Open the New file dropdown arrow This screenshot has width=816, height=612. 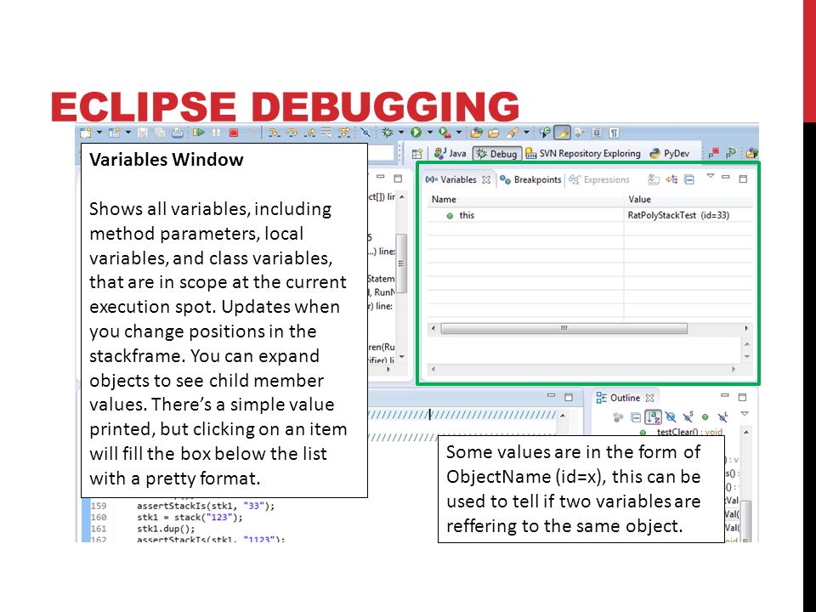[99, 133]
